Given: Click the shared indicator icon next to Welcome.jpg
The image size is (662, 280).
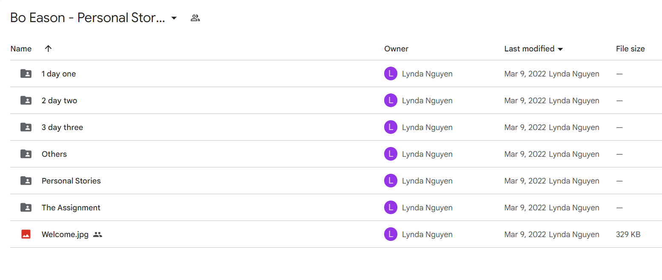Looking at the screenshot, I should (97, 234).
